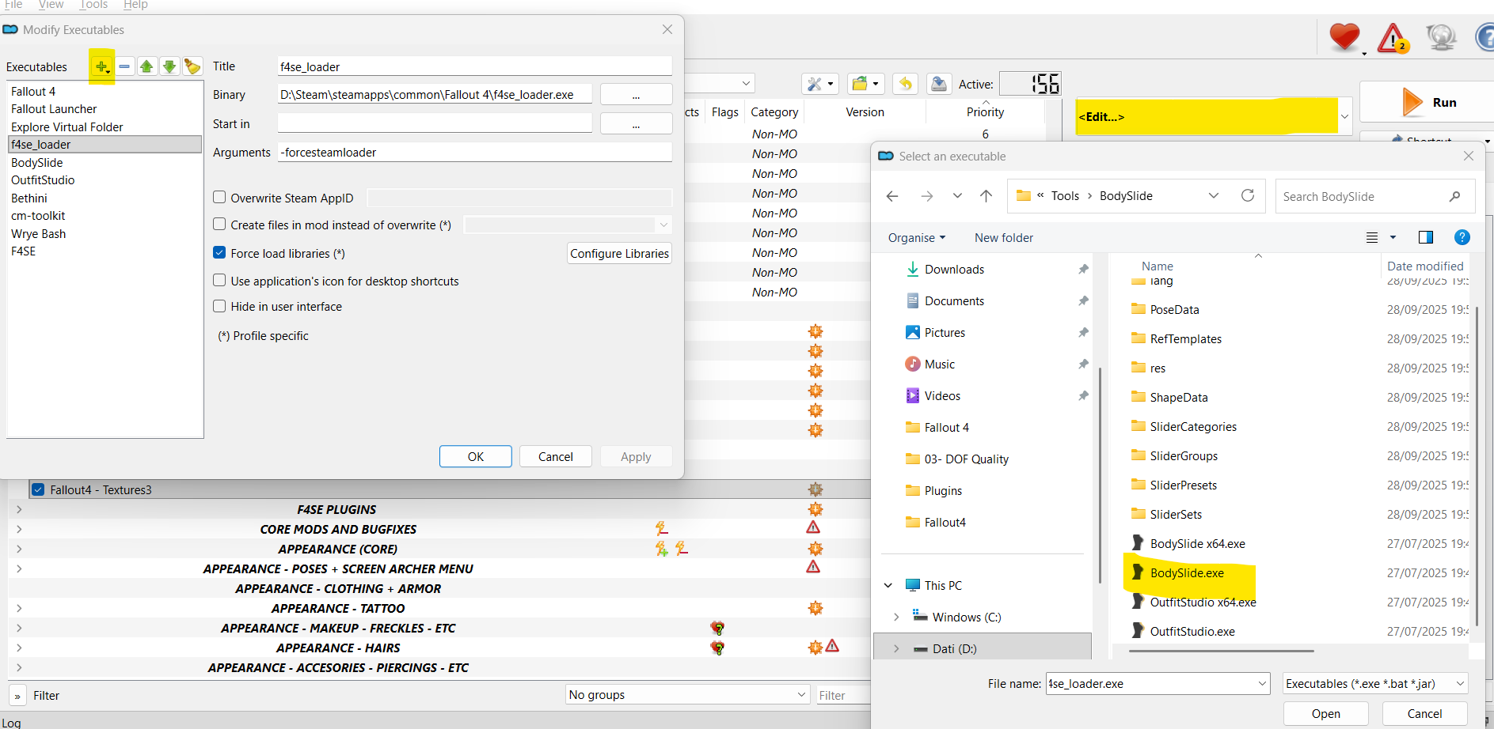
Task: Uncheck Force load libraries
Action: tap(220, 253)
